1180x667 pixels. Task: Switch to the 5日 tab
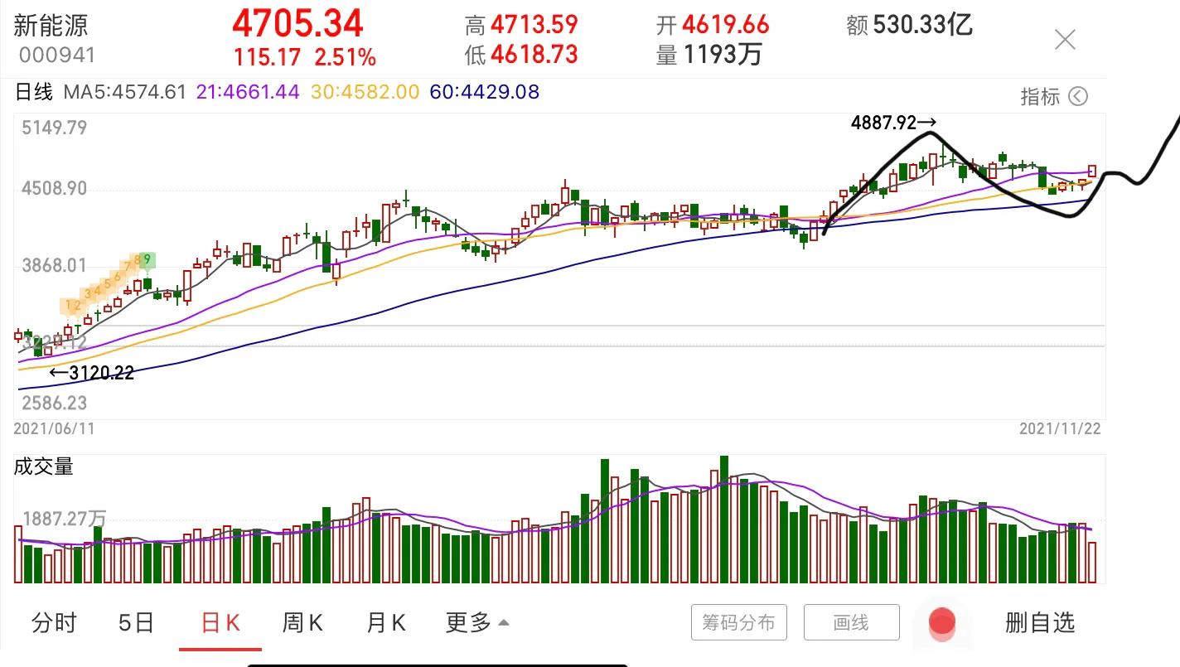click(x=136, y=622)
